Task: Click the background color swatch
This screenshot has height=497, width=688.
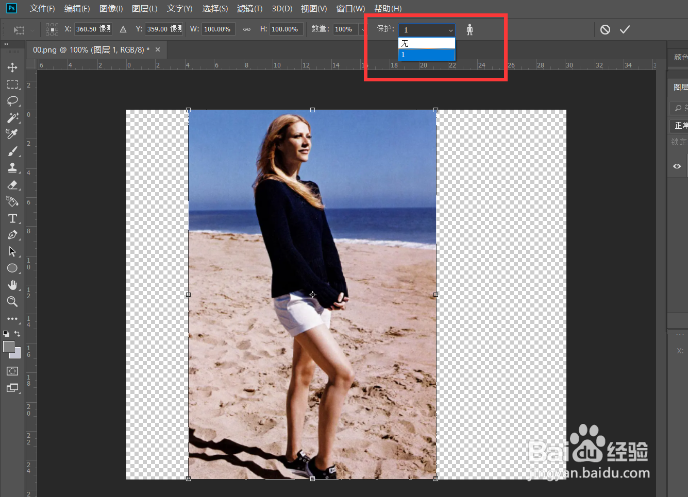Action: [18, 354]
